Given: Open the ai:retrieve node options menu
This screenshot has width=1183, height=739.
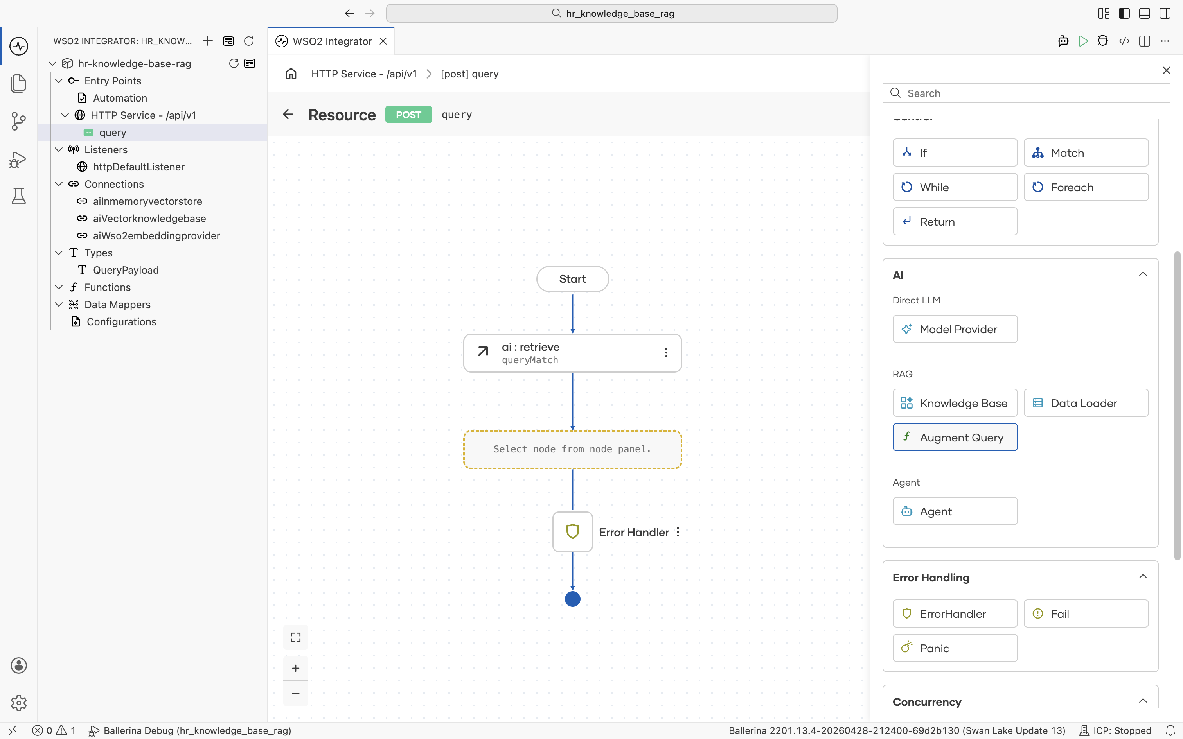Looking at the screenshot, I should click(x=666, y=353).
